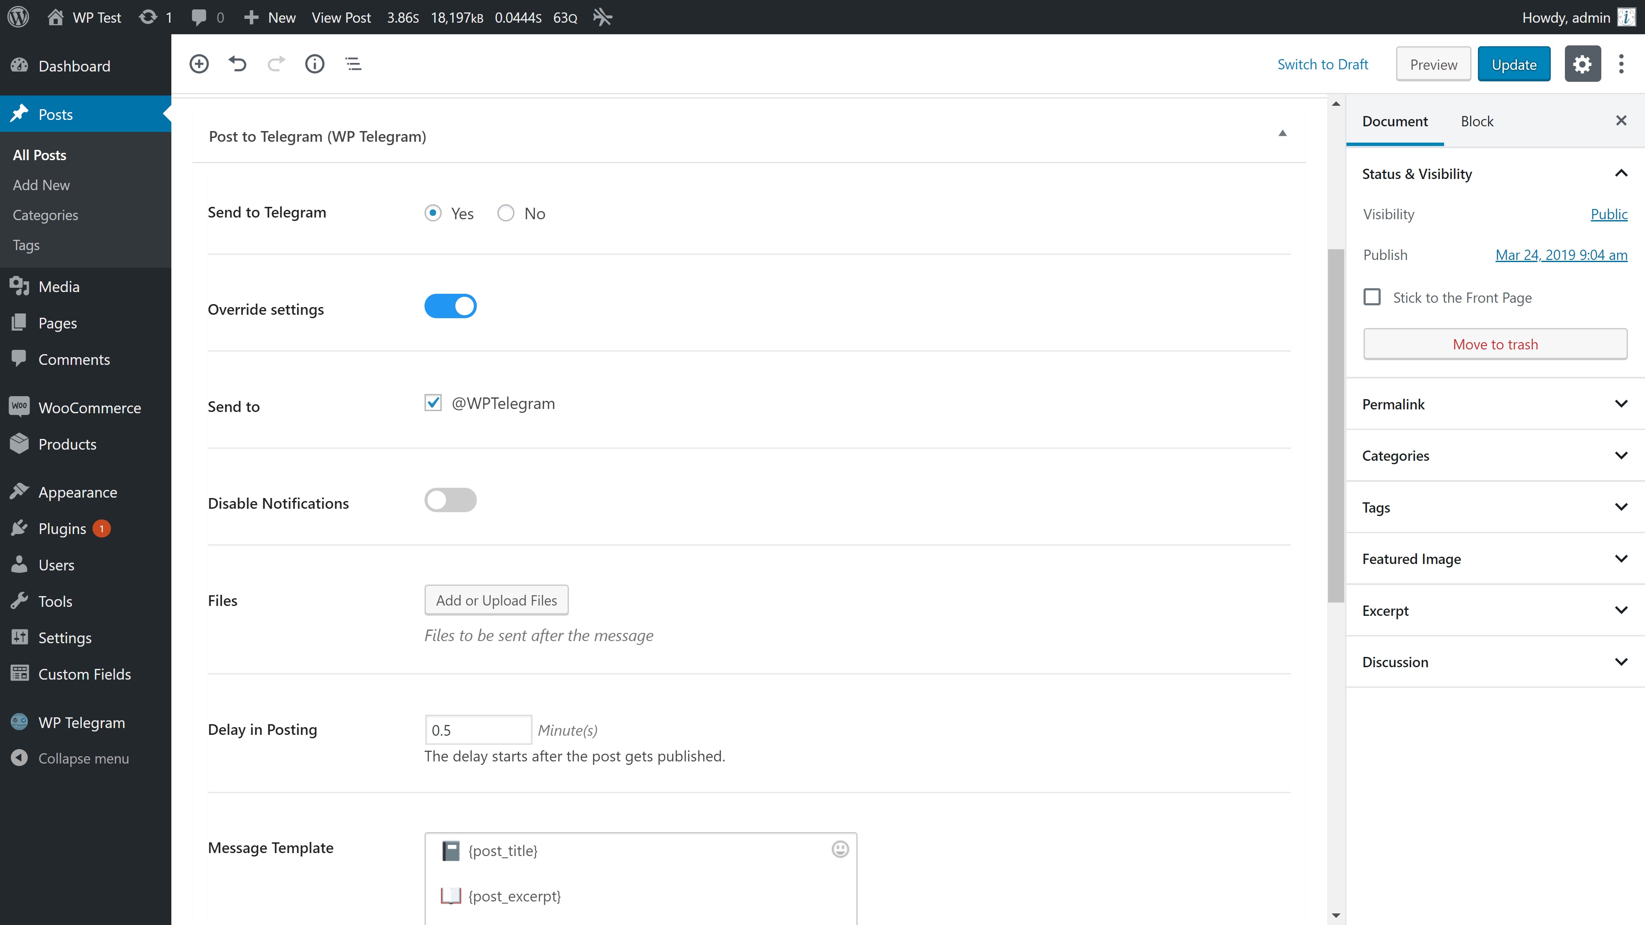
Task: Click the Add or Upload Files button
Action: coord(496,600)
